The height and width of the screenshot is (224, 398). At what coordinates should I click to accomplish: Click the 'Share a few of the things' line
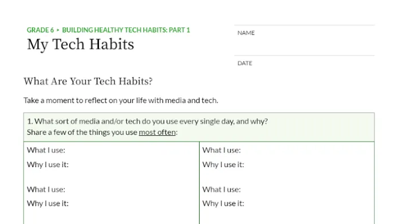102,132
